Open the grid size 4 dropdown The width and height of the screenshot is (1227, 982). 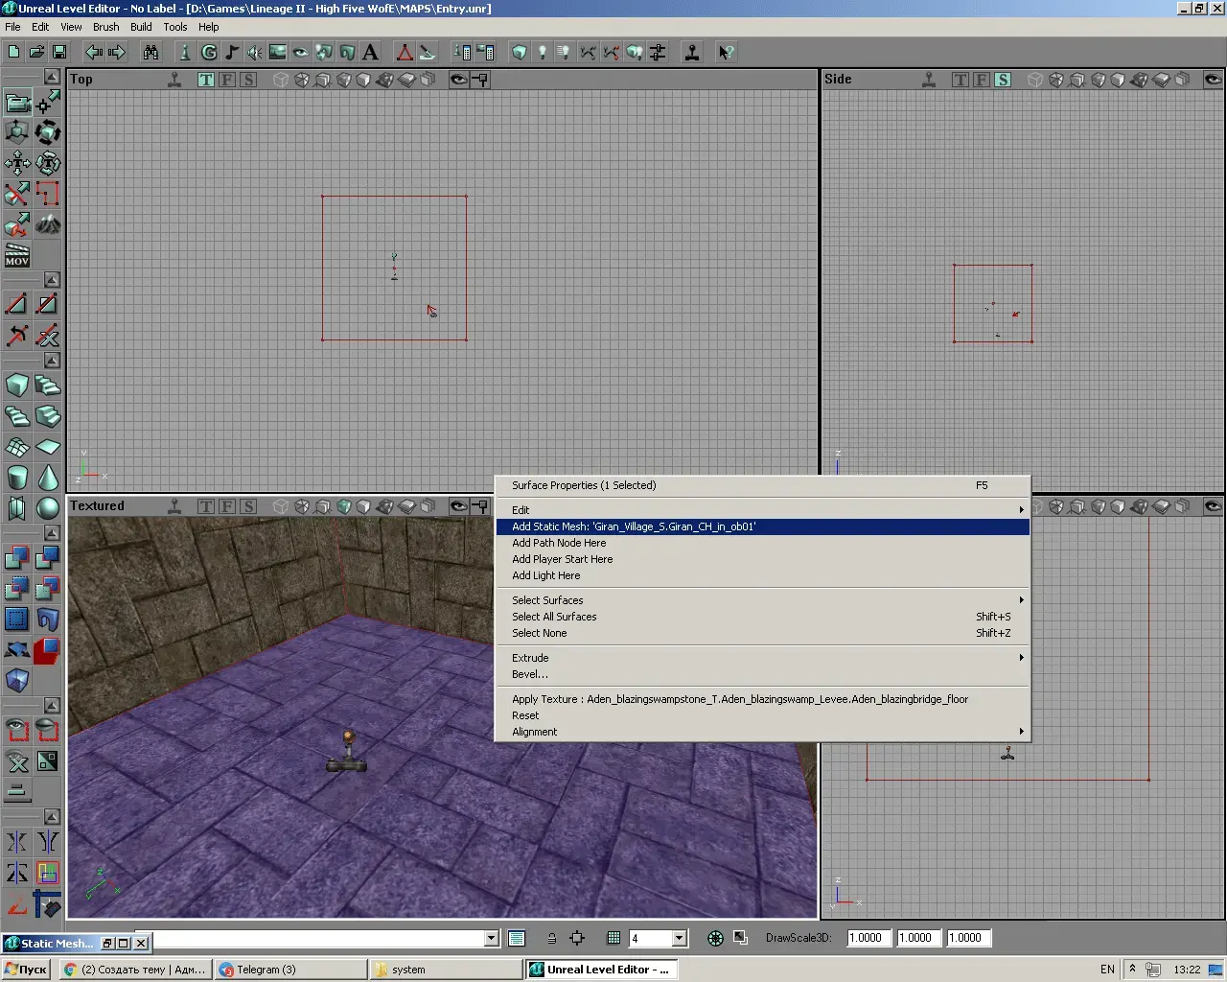[679, 938]
